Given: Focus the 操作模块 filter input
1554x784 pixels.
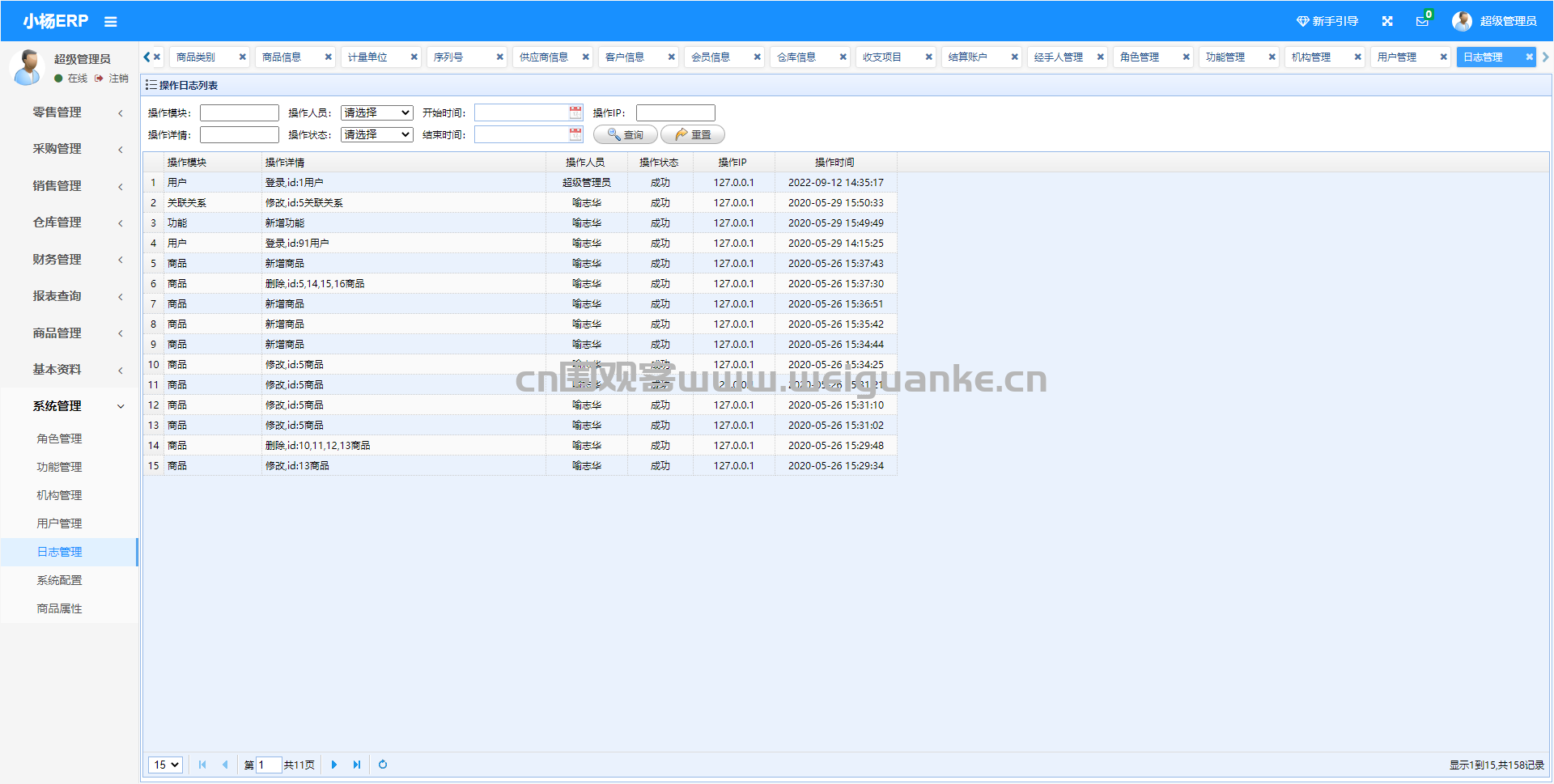Looking at the screenshot, I should [240, 113].
